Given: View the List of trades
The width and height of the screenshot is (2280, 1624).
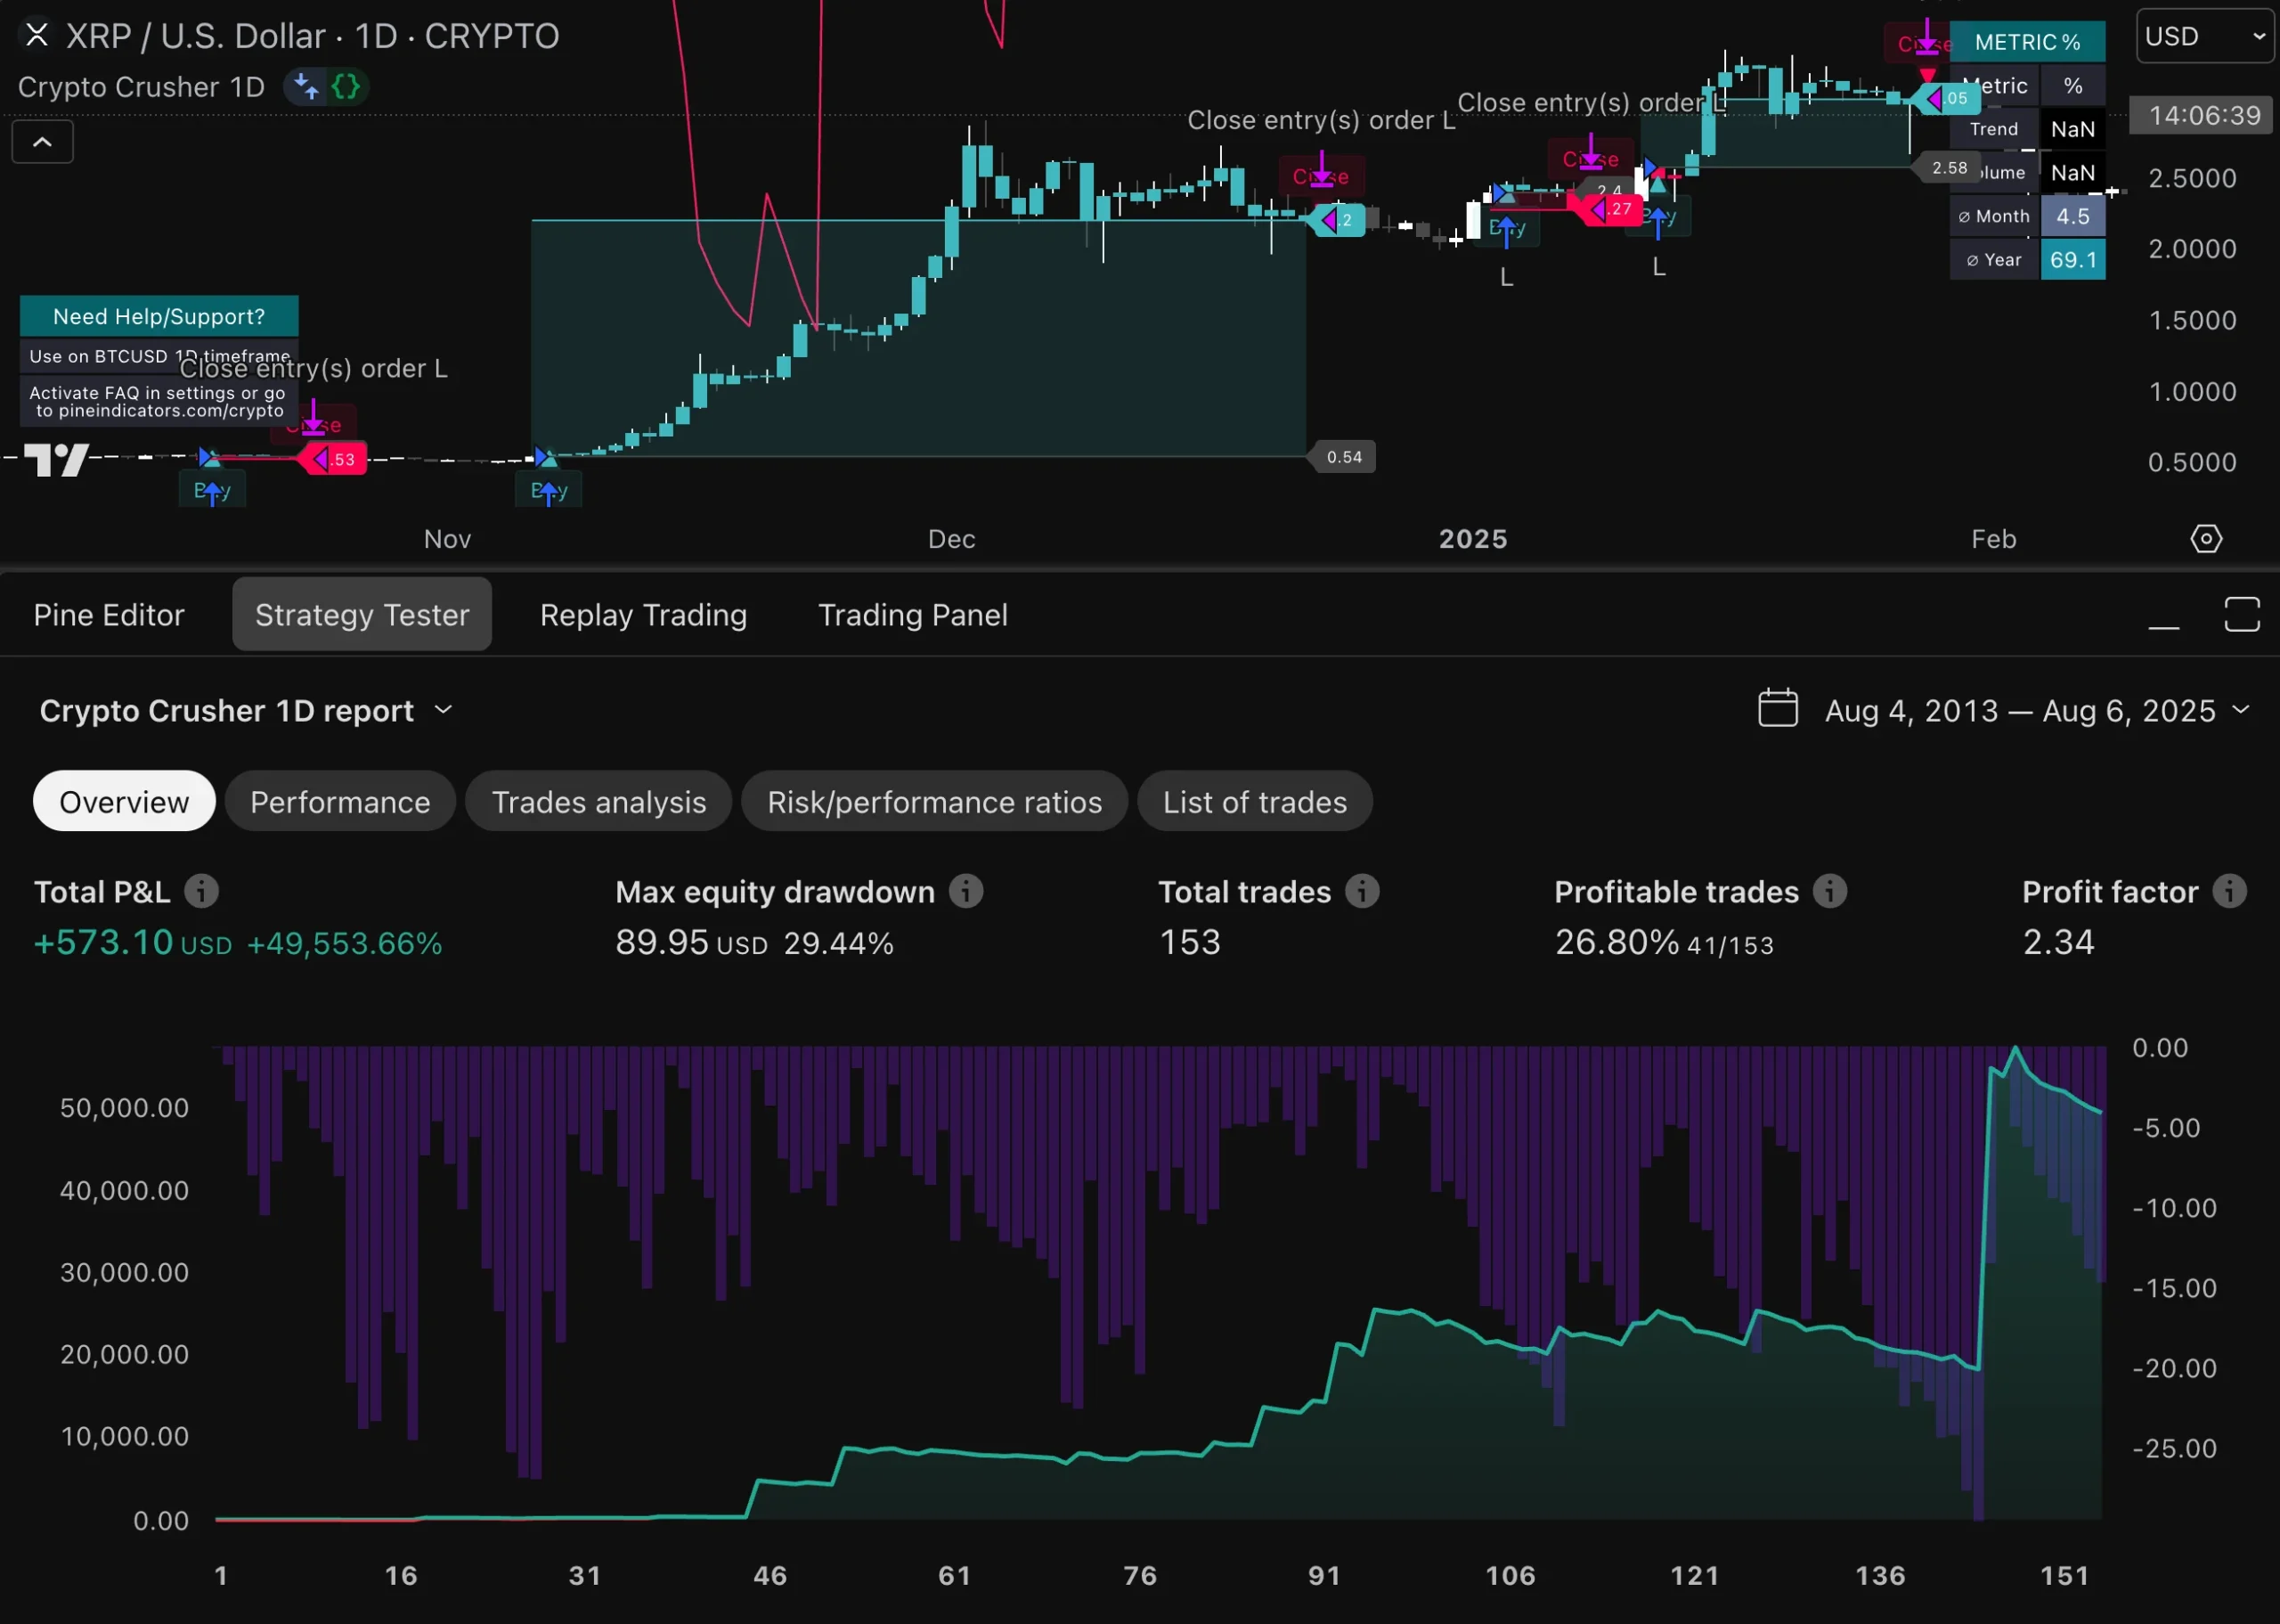Looking at the screenshot, I should (1255, 802).
